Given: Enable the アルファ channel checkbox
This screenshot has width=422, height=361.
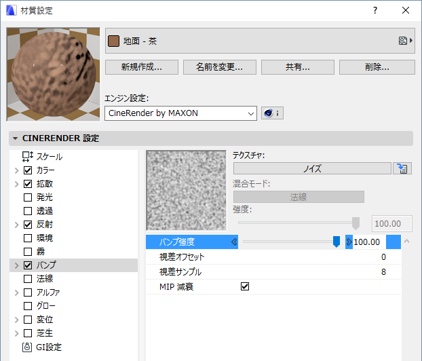Looking at the screenshot, I should click(28, 292).
